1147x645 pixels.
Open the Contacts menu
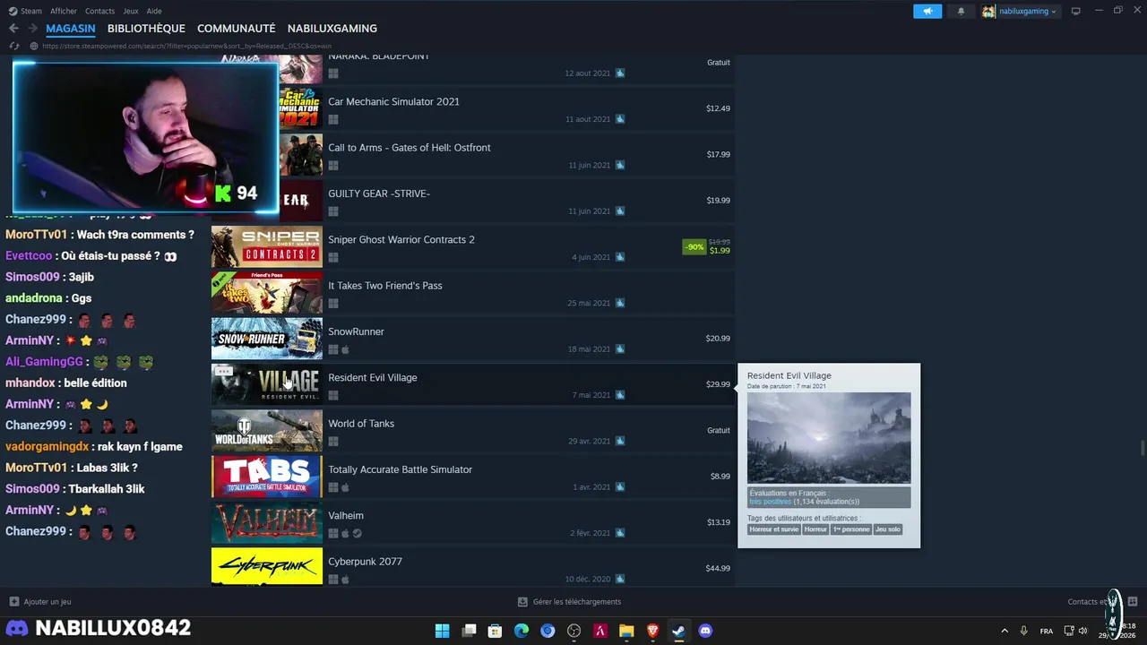(x=99, y=11)
